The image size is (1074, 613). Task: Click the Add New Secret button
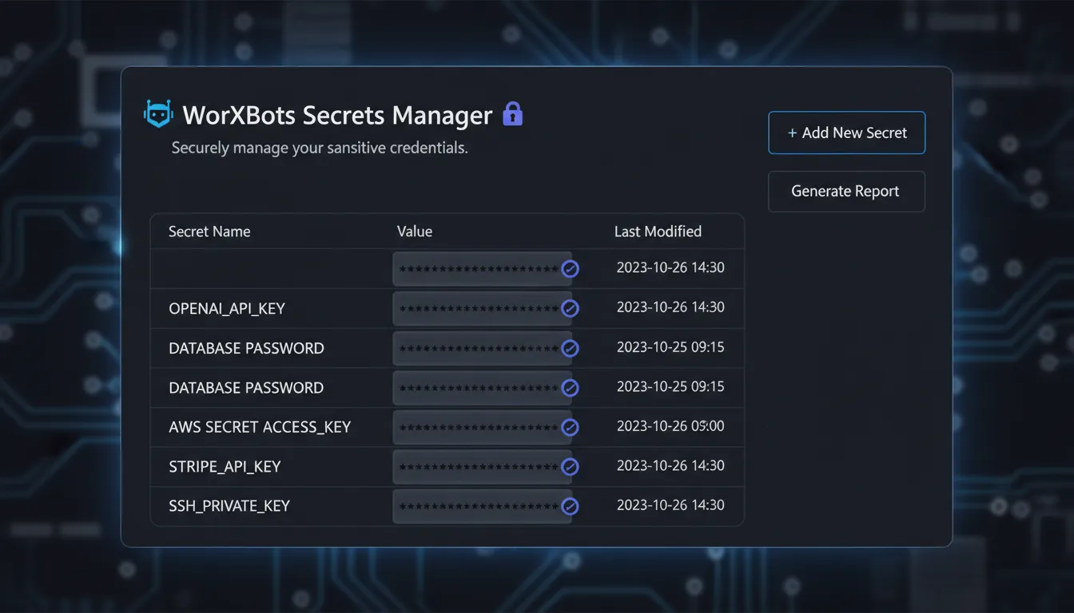[846, 132]
